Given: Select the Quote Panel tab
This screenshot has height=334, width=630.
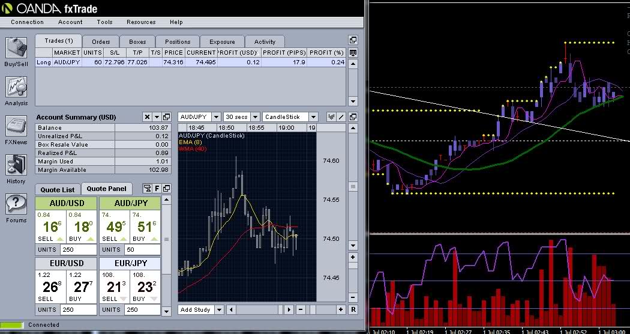Looking at the screenshot, I should click(106, 189).
